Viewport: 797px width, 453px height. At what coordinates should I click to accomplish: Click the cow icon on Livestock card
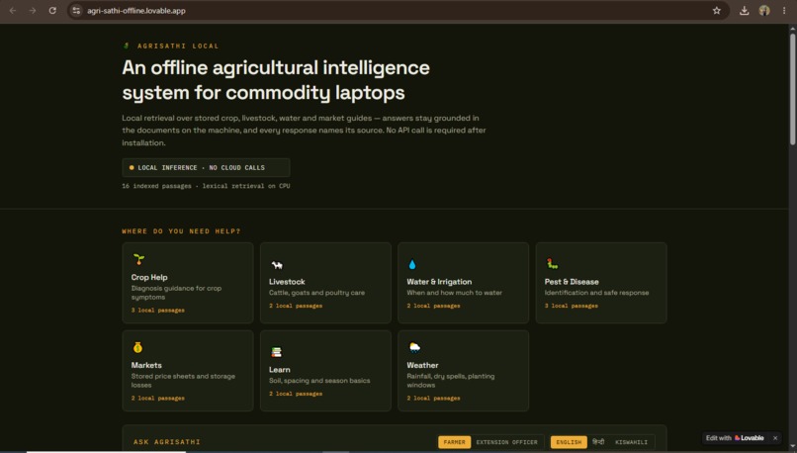tap(277, 264)
